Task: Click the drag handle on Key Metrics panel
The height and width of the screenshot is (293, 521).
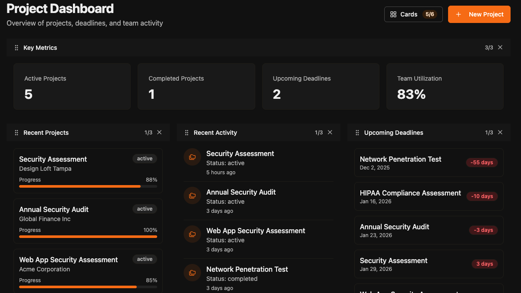Action: click(x=16, y=48)
